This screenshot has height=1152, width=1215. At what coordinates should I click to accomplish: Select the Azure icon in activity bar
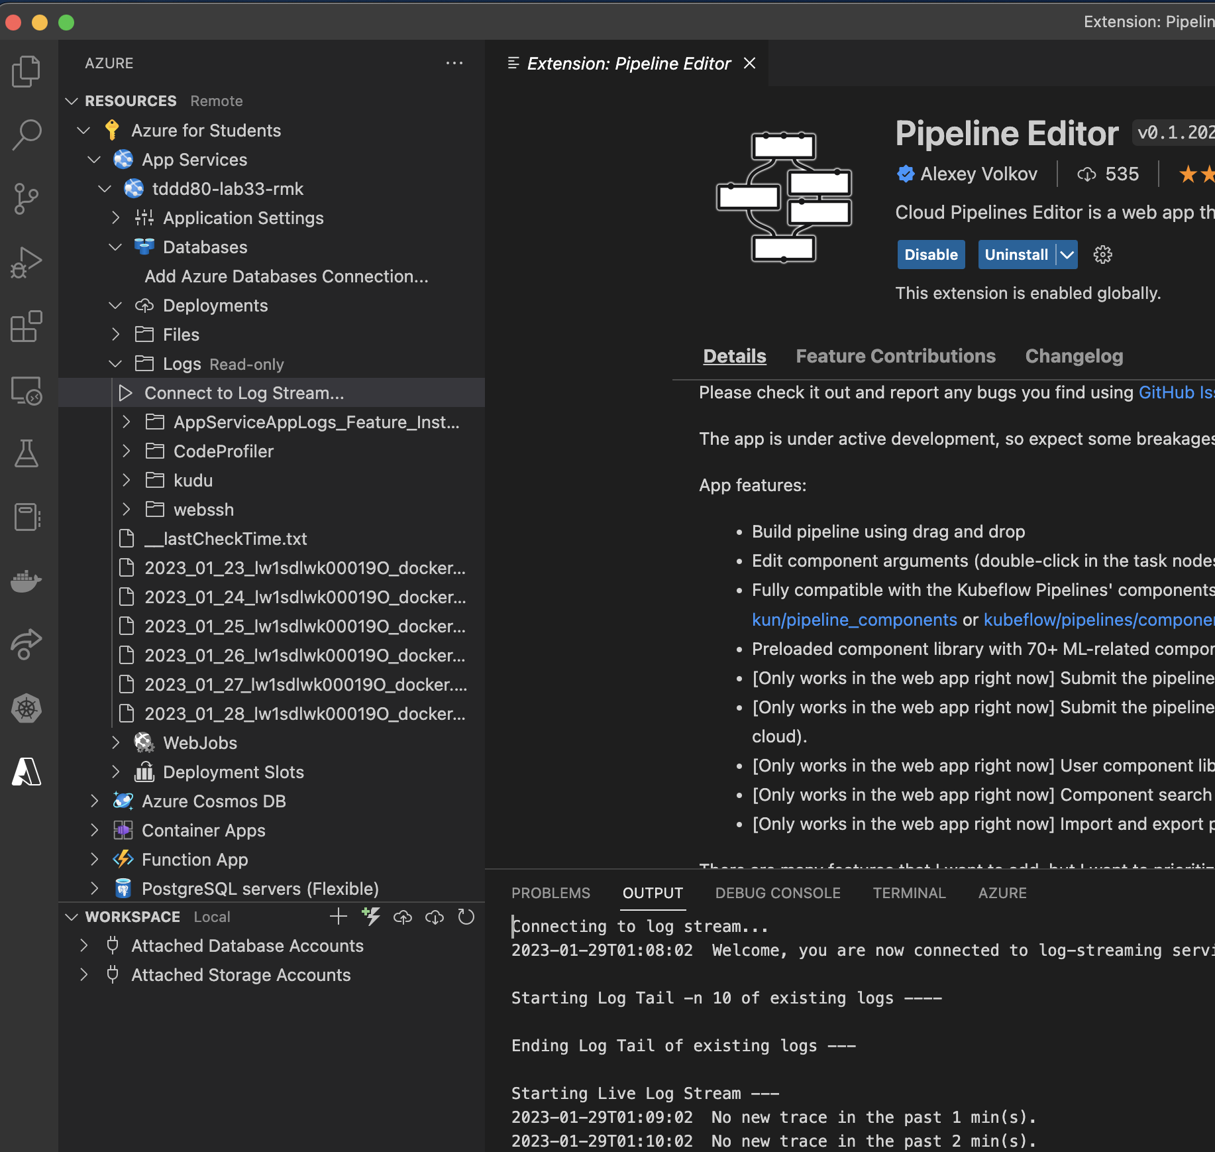click(x=26, y=772)
